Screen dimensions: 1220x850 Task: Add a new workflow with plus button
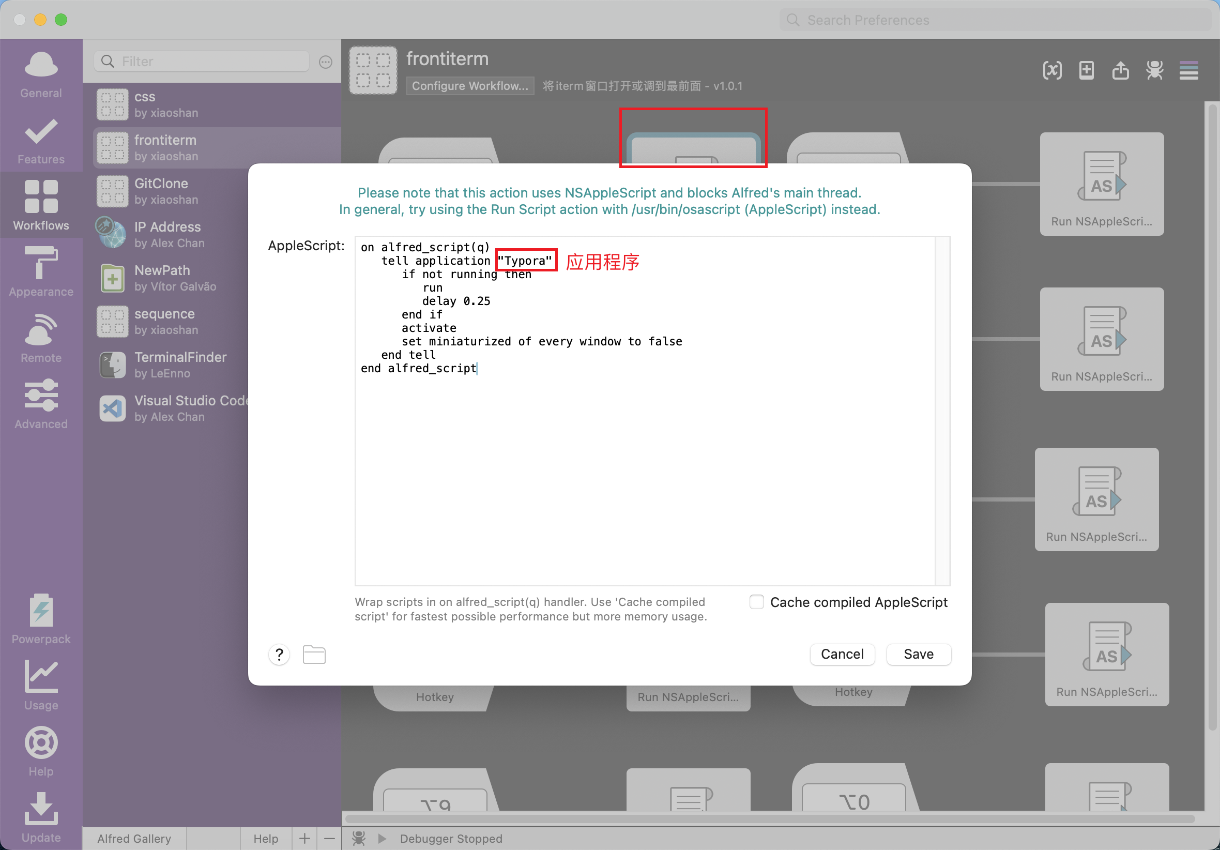304,838
